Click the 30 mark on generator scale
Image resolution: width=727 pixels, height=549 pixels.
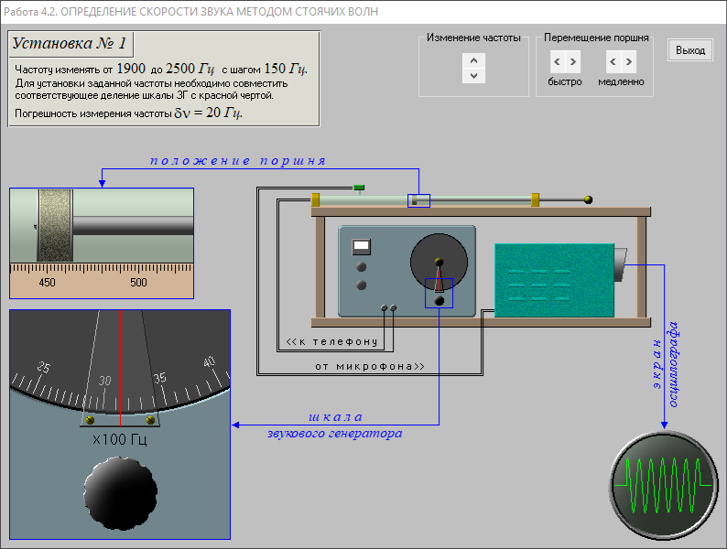[x=105, y=380]
